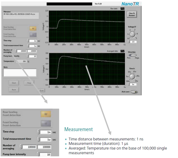Click Pump laser intensity field in main window
This screenshot has height=158, width=178.
click(x=33, y=56)
